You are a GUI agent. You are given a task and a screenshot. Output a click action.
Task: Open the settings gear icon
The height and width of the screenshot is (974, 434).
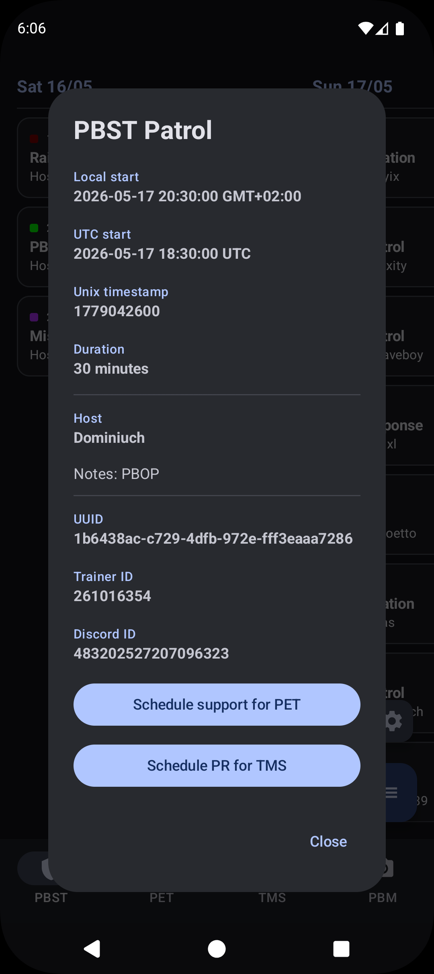coord(394,721)
